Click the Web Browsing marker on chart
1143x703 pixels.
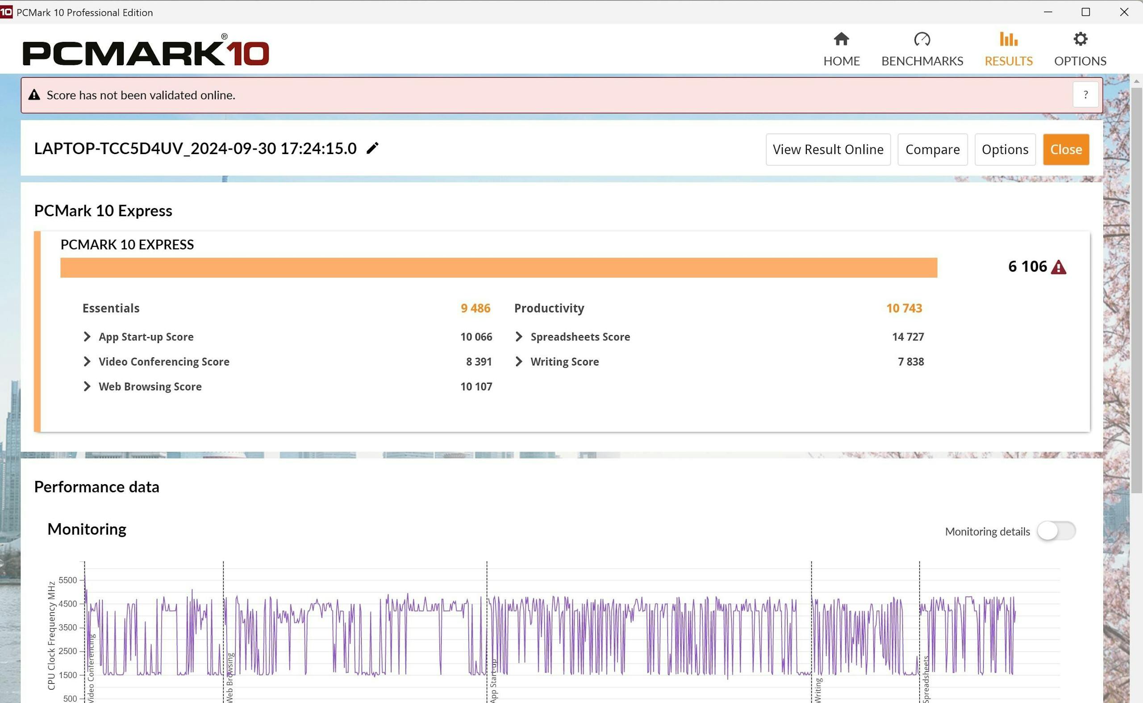pos(230,677)
